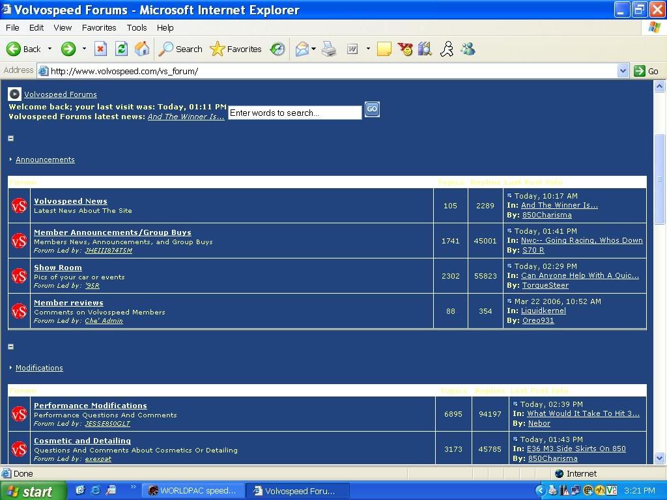Open the Search pane in toolbar
This screenshot has width=667, height=500.
pyautogui.click(x=180, y=49)
